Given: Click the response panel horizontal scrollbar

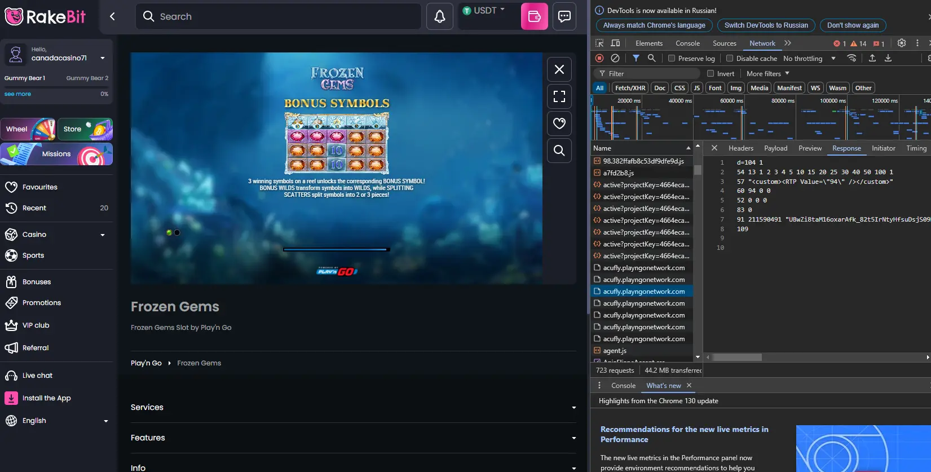Looking at the screenshot, I should tap(736, 357).
